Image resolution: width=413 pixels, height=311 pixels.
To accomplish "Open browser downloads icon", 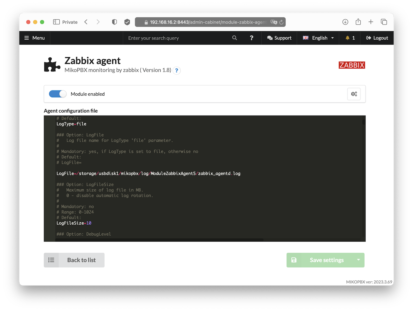I will 345,22.
